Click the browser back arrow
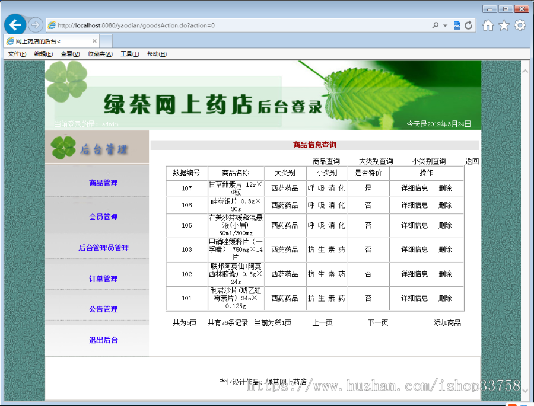The image size is (534, 406). tap(14, 24)
